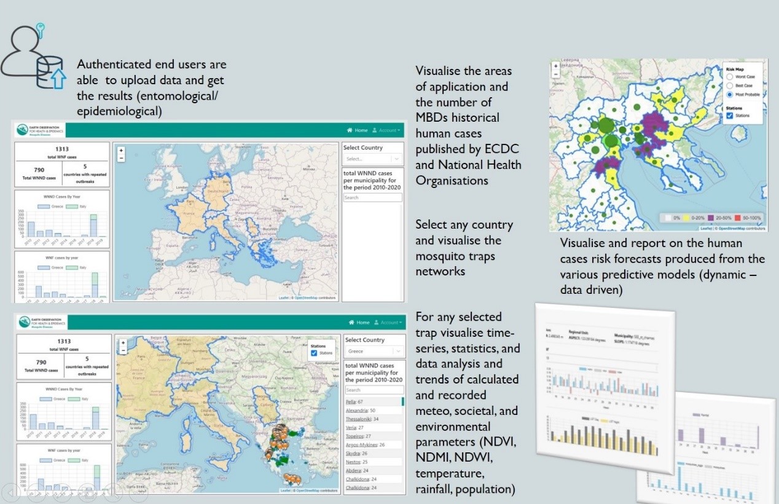This screenshot has width=779, height=504.
Task: Open the Thessaloniki municipality link
Action: pos(361,419)
